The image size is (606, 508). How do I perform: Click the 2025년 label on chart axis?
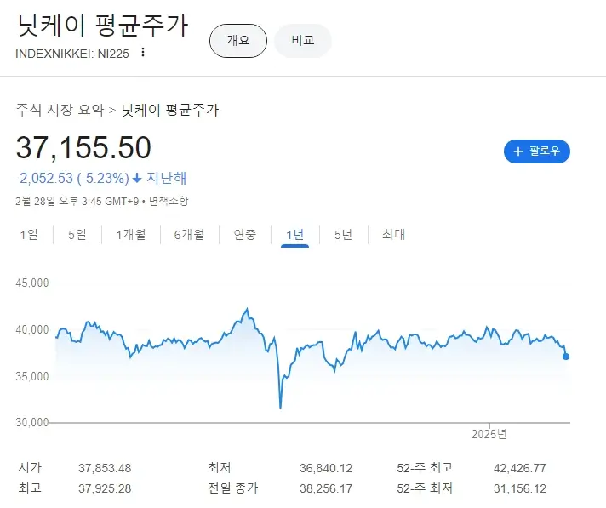click(489, 433)
